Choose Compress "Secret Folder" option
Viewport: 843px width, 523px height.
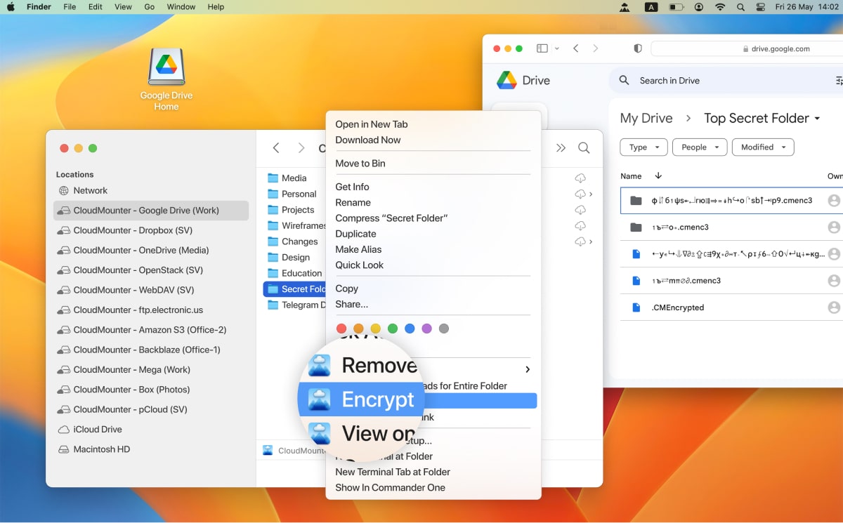[x=391, y=218]
